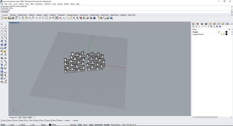The image size is (233, 126).
Task: Click the horizontal scrollbar in Layers panel
Action: click(x=206, y=117)
